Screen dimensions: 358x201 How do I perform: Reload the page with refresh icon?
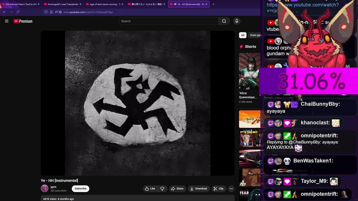tap(18, 12)
